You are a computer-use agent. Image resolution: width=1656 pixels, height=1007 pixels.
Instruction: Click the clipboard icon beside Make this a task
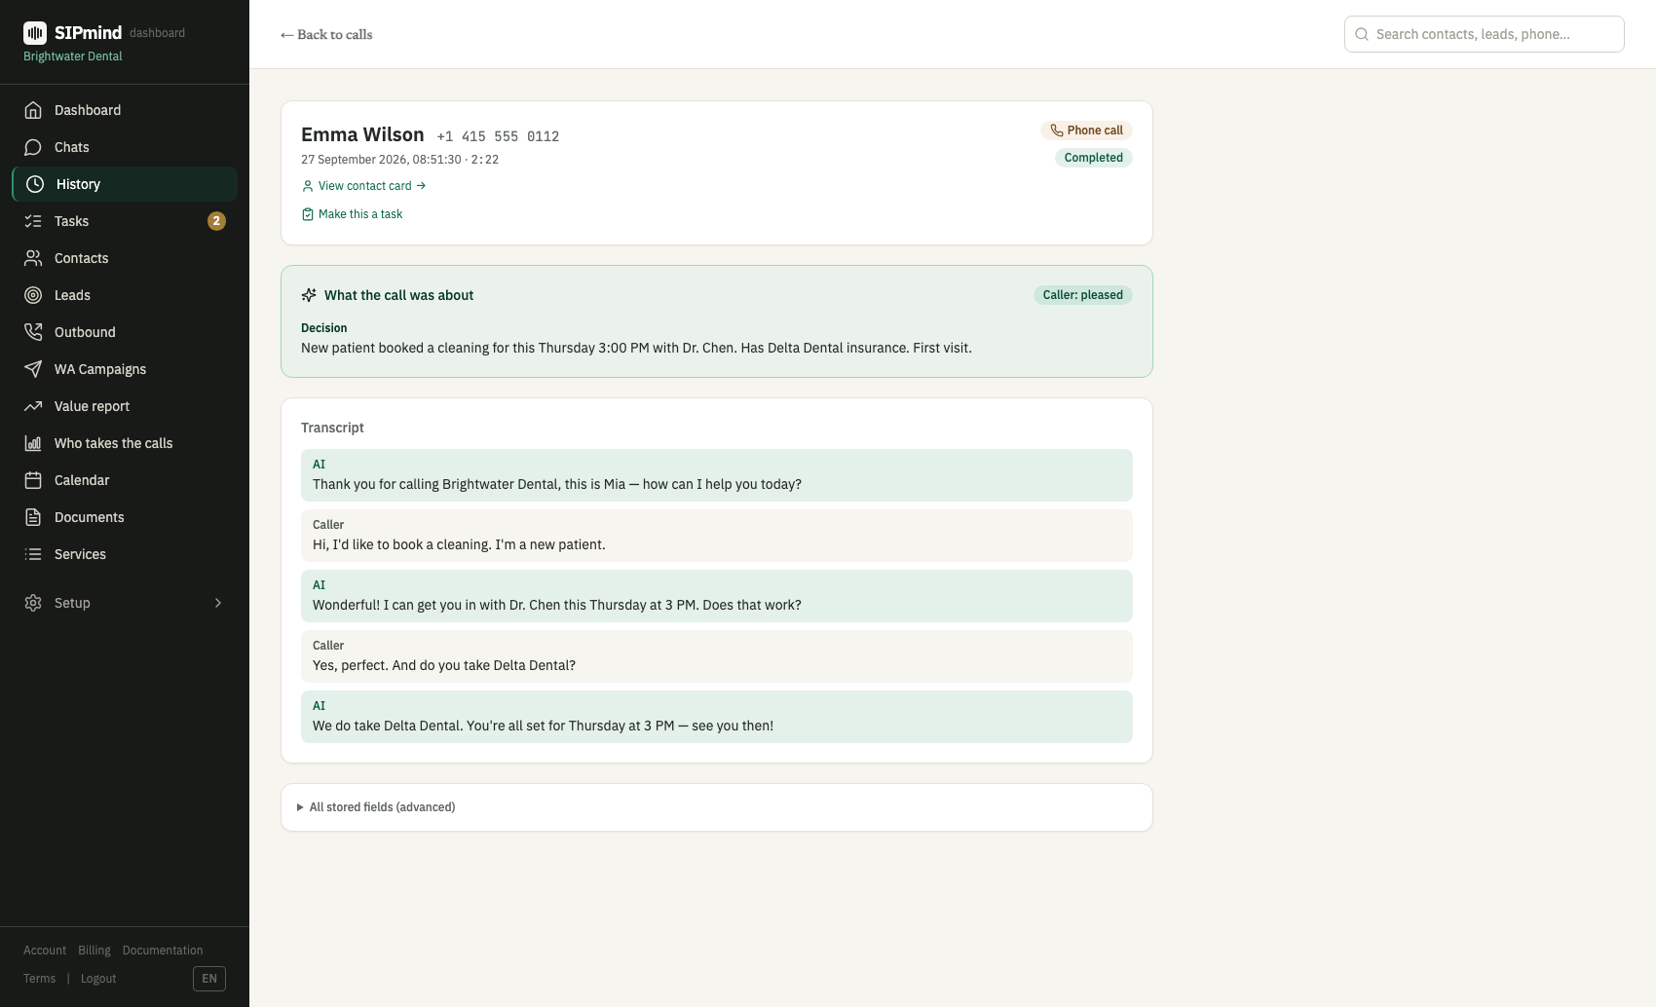pos(308,214)
